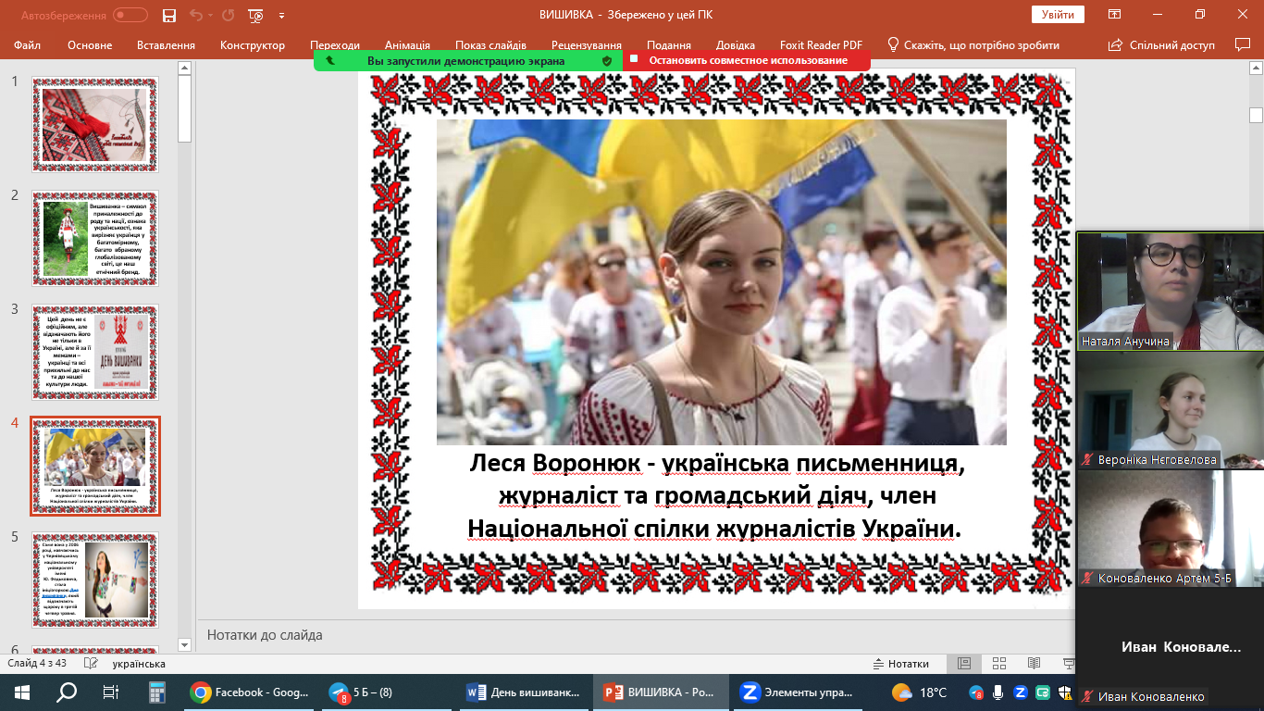Open the Foxit Reader PDF tab

[x=823, y=44]
